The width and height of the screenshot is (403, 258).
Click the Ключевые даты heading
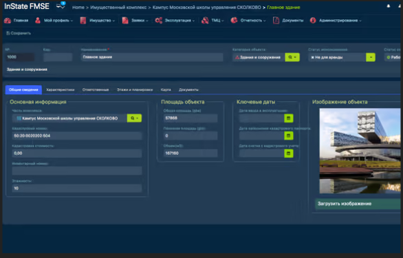click(x=256, y=102)
